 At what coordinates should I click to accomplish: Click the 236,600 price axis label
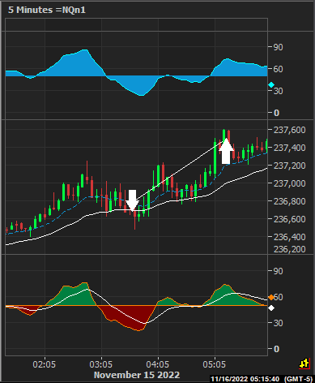[290, 219]
